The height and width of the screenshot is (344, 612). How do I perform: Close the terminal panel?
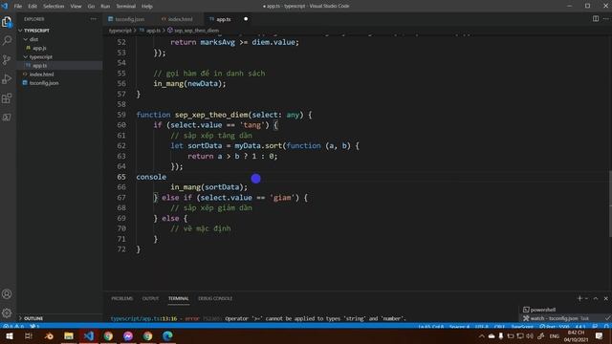(x=605, y=298)
